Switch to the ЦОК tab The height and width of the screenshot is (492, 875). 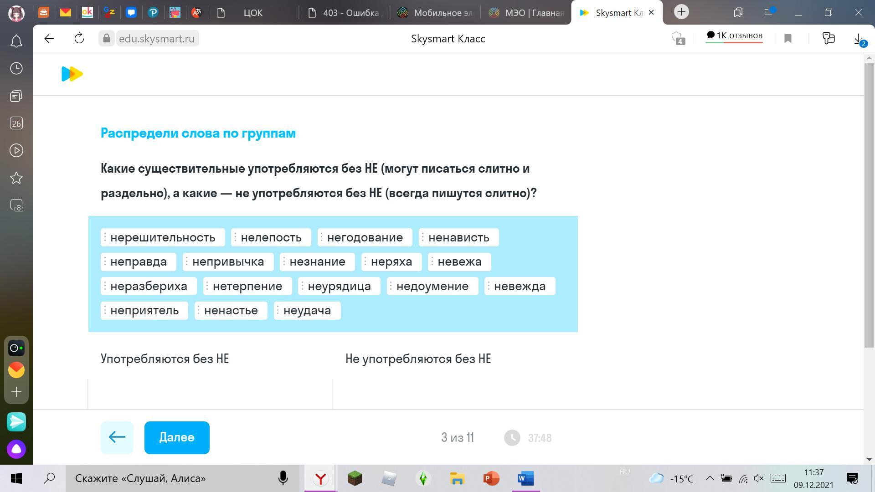pyautogui.click(x=252, y=13)
